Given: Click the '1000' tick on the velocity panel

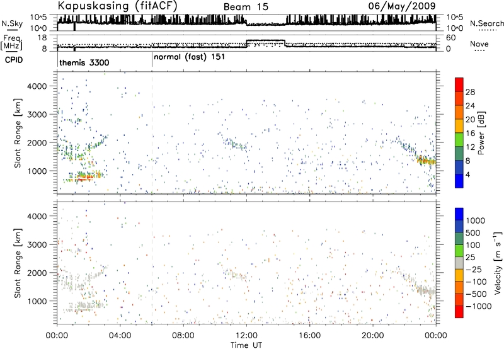Looking at the screenshot, I should pos(37,301).
